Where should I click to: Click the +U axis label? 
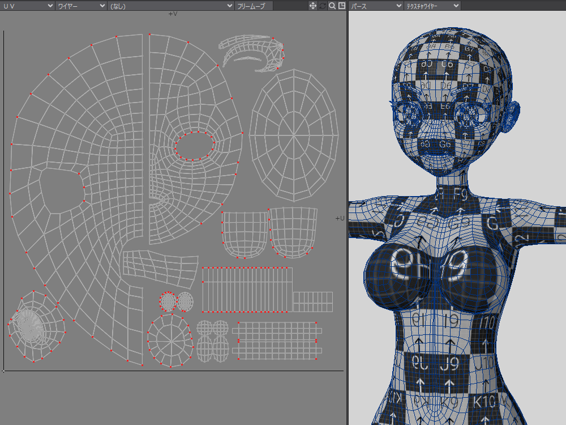coord(340,218)
